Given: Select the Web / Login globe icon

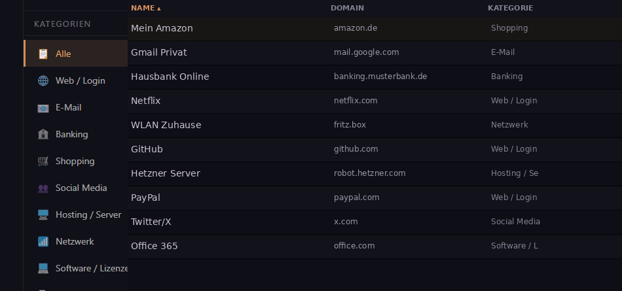Looking at the screenshot, I should pyautogui.click(x=43, y=80).
